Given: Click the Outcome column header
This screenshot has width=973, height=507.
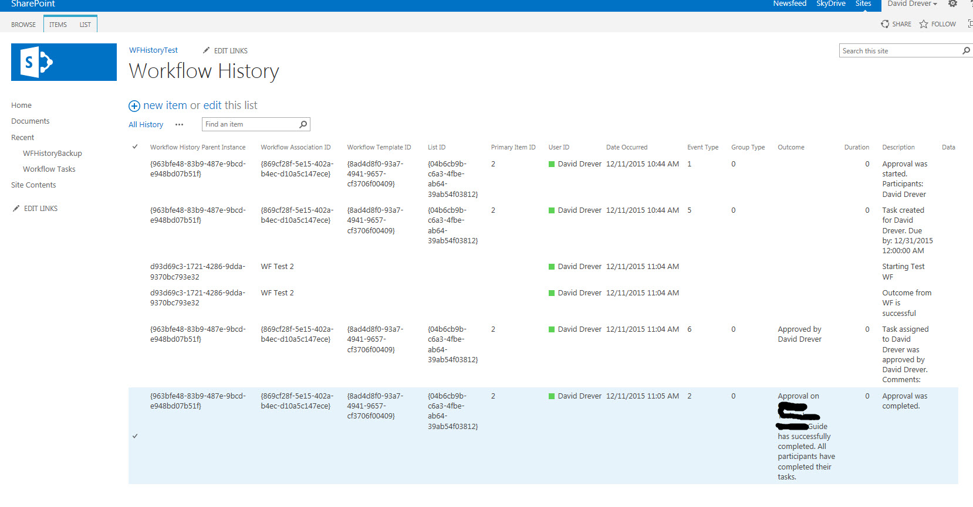Looking at the screenshot, I should [791, 147].
